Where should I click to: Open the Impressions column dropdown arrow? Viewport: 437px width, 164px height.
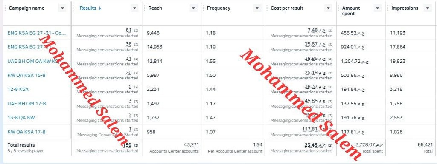pos(428,8)
